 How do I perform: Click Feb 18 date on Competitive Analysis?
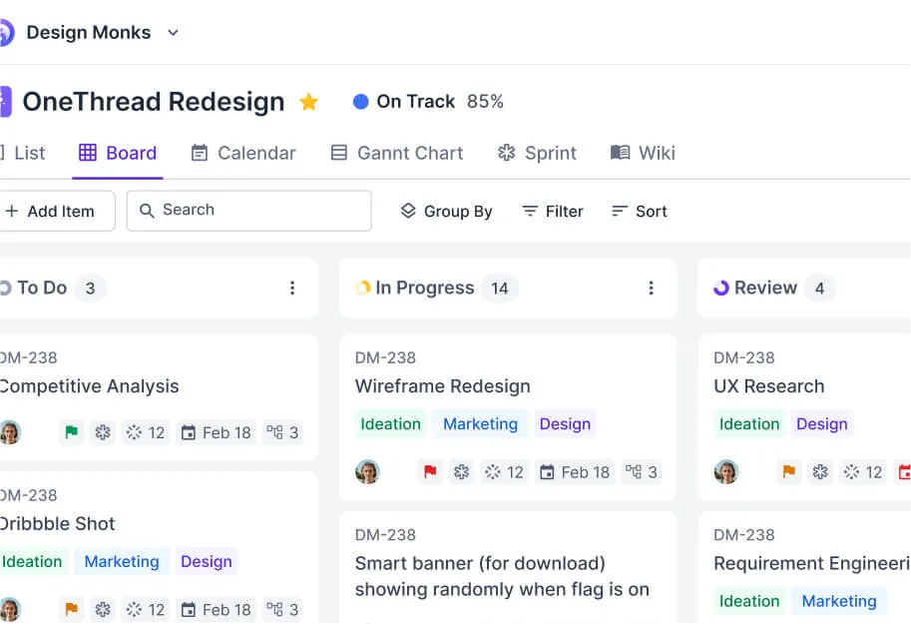[x=216, y=432]
